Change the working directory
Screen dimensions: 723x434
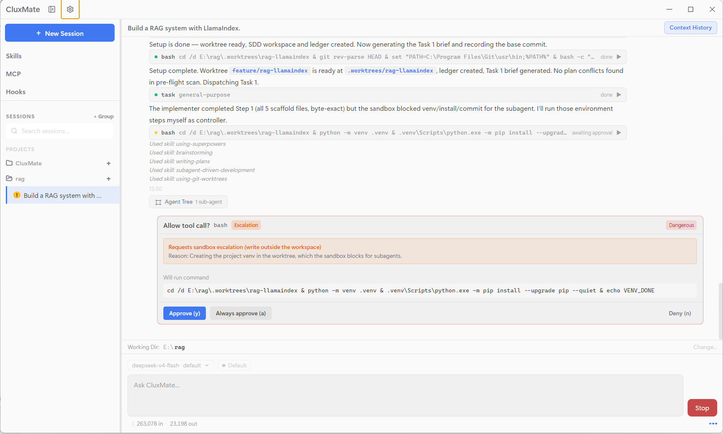[x=705, y=347]
